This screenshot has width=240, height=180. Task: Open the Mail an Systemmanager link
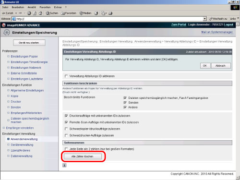coord(217,32)
